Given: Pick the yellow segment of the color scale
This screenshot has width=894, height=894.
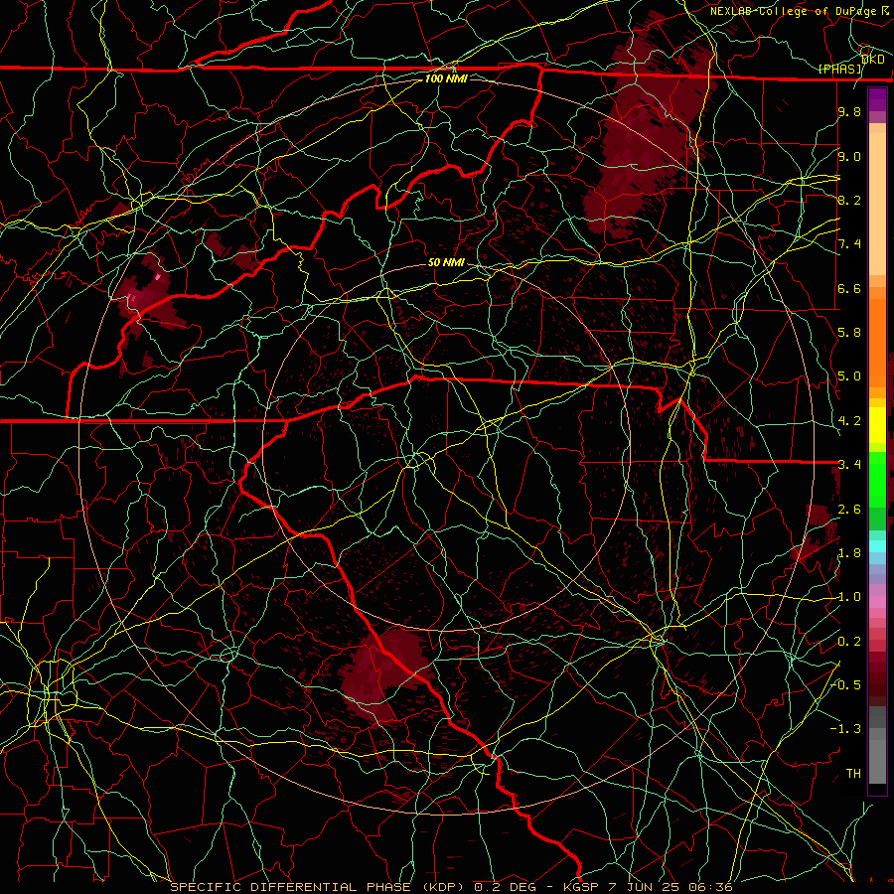Looking at the screenshot, I should [x=877, y=425].
